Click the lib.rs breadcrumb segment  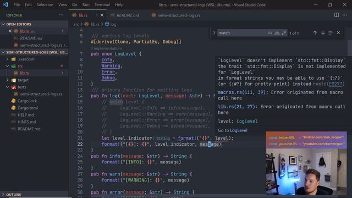92,24
